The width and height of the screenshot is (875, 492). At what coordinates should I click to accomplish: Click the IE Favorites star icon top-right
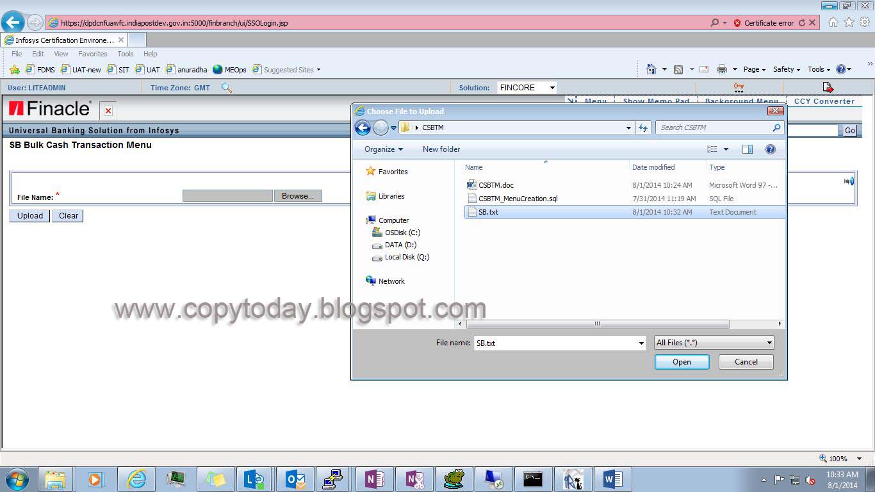(849, 22)
